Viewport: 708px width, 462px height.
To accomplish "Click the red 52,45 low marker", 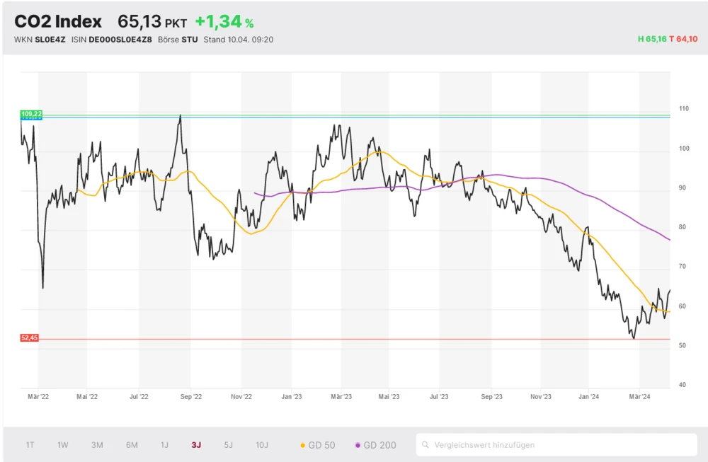I will (x=30, y=338).
